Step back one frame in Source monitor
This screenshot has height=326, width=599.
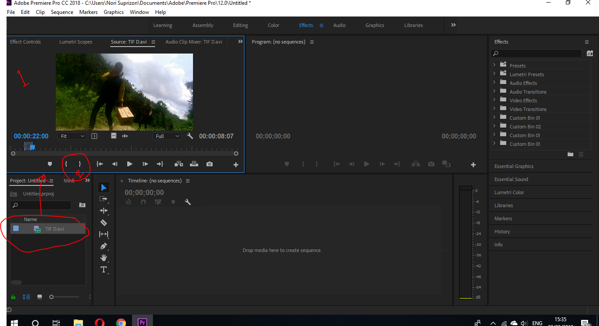tap(115, 164)
